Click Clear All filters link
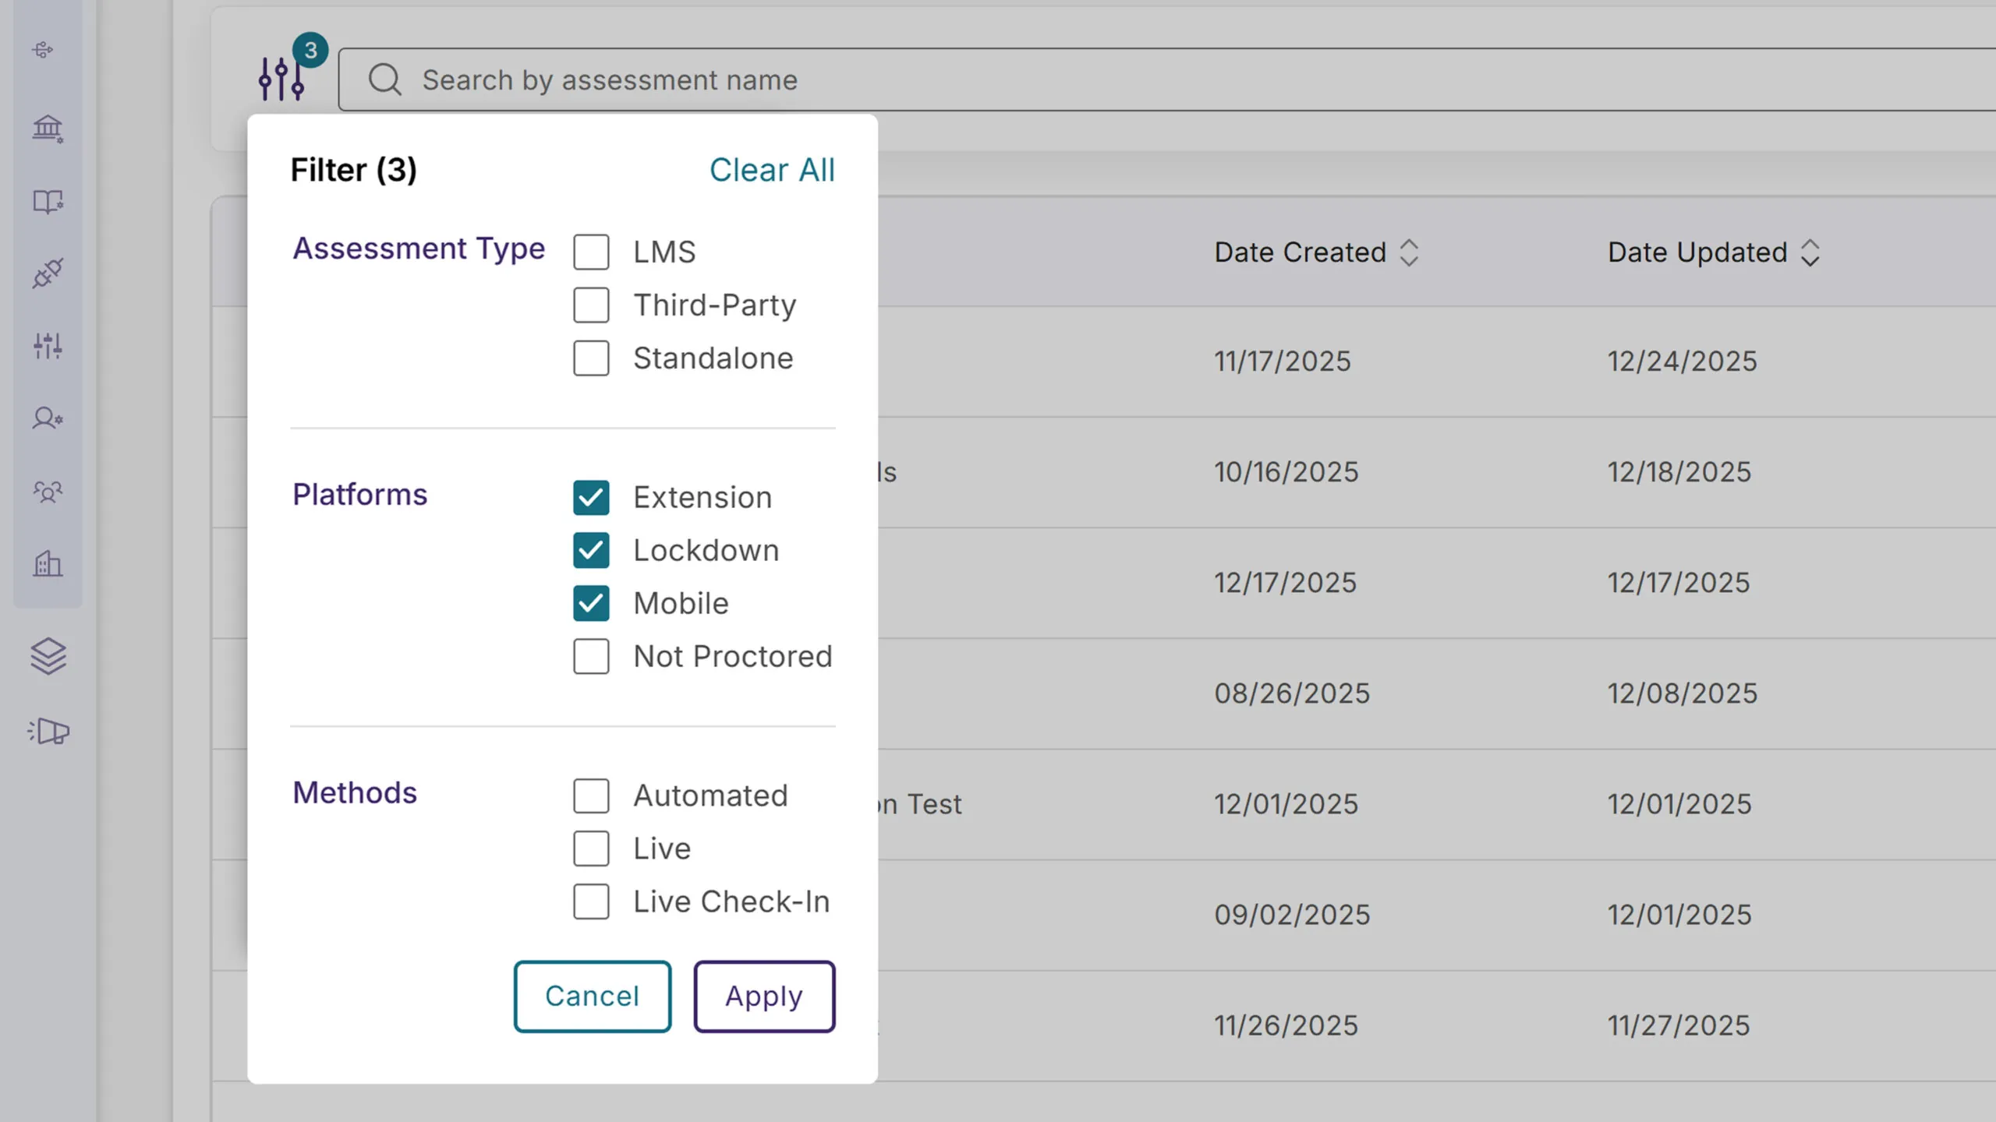The width and height of the screenshot is (1996, 1122). pyautogui.click(x=771, y=170)
